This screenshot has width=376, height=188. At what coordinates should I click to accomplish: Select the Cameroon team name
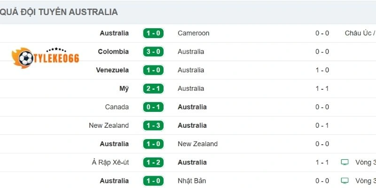(193, 33)
